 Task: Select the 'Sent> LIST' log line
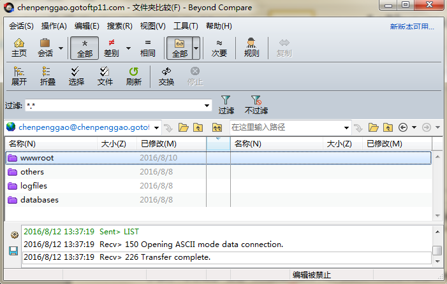point(226,232)
